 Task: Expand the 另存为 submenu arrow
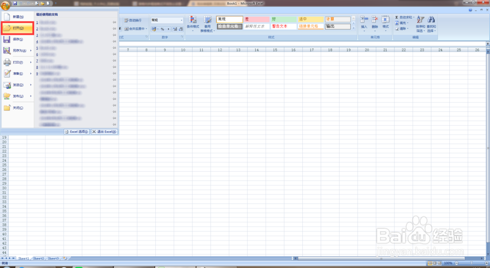click(31, 51)
